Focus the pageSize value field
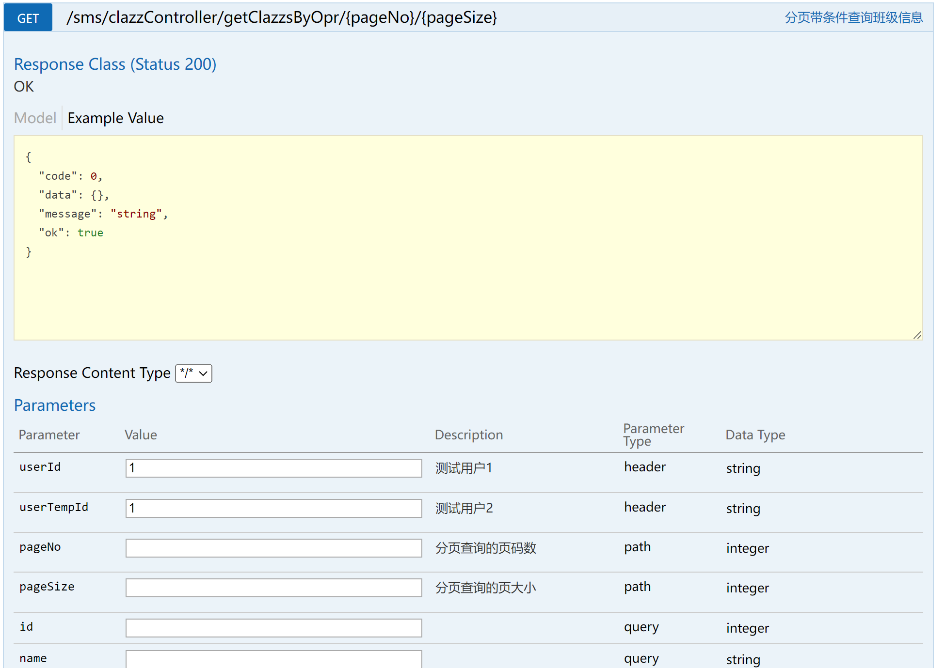Screen dimensions: 945x668 pyautogui.click(x=273, y=588)
